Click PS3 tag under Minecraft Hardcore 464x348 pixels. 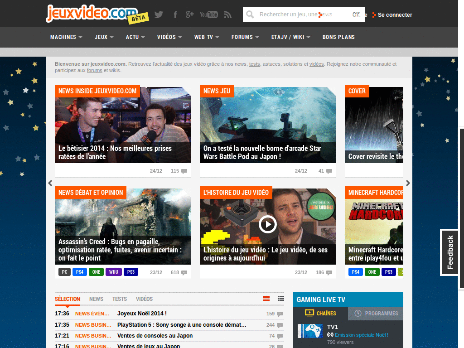pyautogui.click(x=388, y=272)
